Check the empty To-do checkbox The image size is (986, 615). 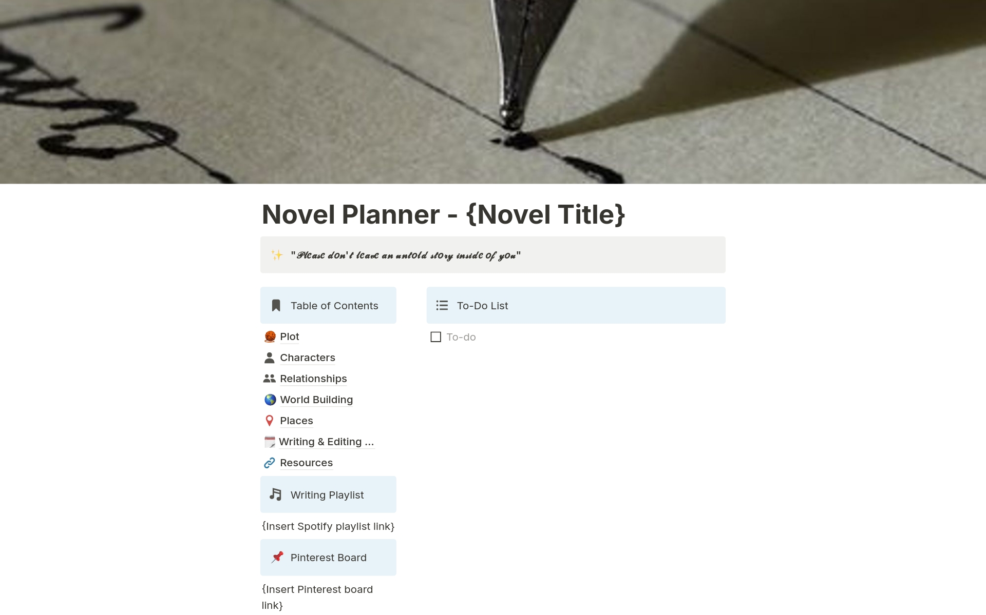pyautogui.click(x=435, y=337)
